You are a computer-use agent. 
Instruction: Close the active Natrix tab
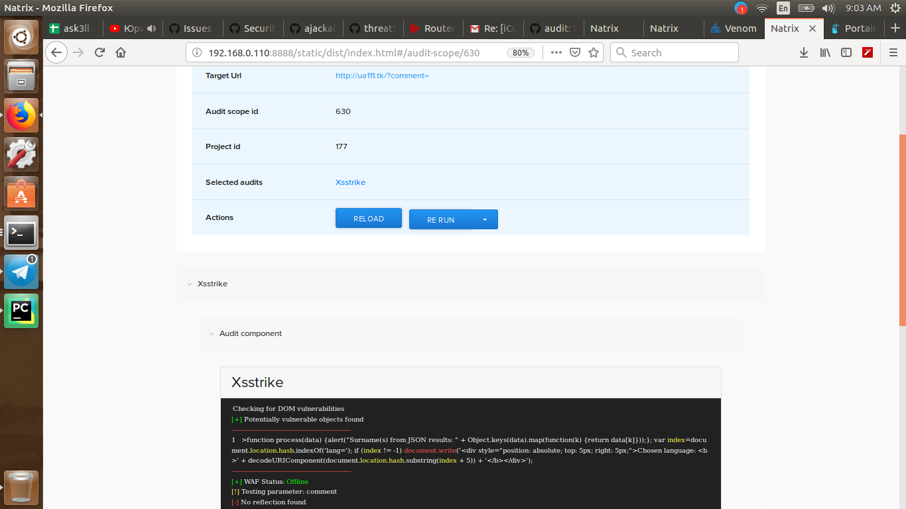click(x=812, y=28)
